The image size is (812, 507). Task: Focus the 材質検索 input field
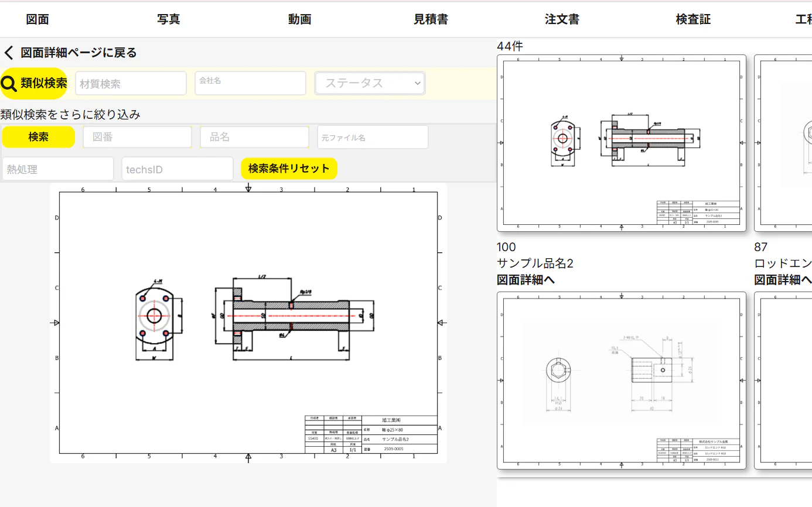pyautogui.click(x=131, y=83)
